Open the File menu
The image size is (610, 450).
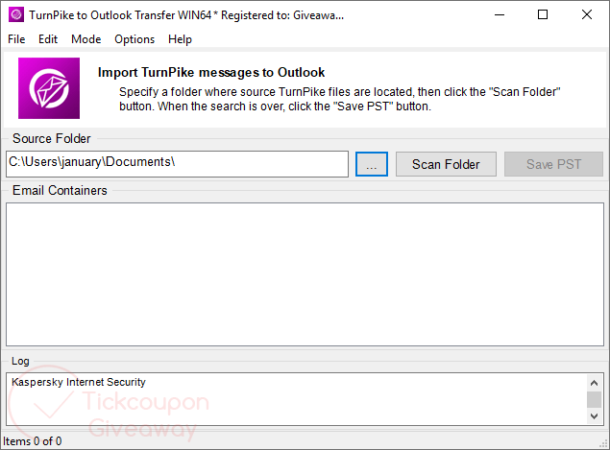(16, 39)
